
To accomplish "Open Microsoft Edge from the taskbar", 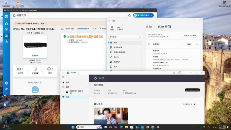I will pos(121,127).
